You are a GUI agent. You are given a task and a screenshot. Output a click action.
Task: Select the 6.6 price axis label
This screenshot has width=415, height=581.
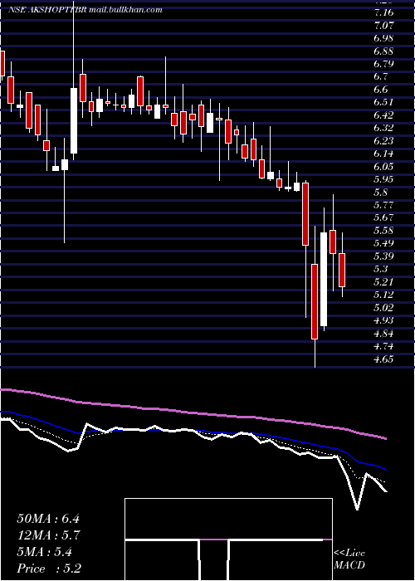(x=382, y=90)
